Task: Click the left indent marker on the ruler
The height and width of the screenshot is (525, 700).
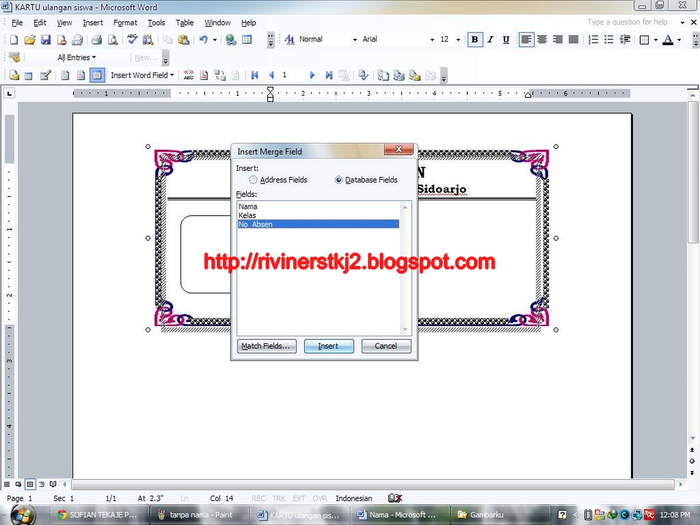Action: click(270, 99)
